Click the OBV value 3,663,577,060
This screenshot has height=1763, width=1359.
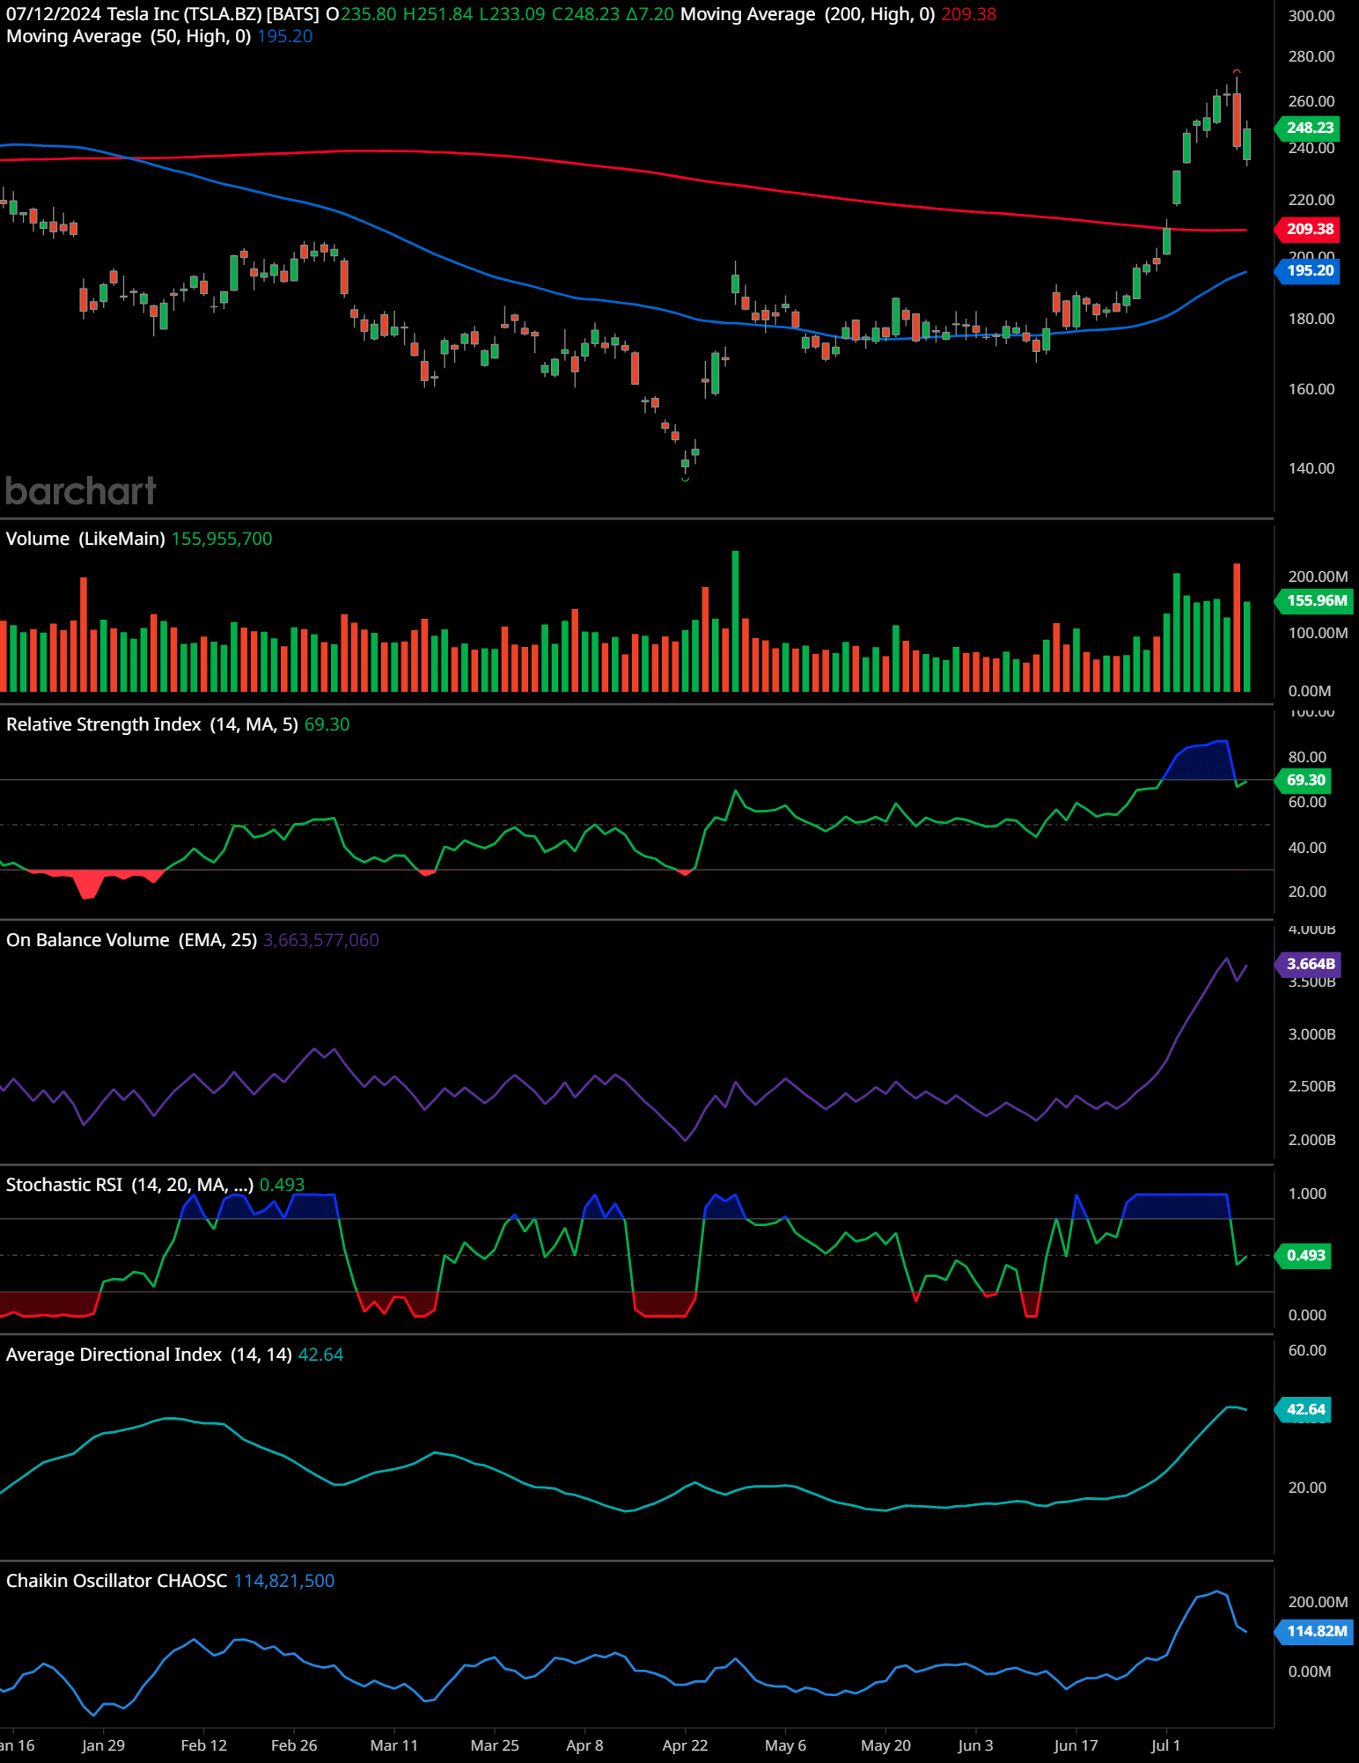pyautogui.click(x=321, y=940)
